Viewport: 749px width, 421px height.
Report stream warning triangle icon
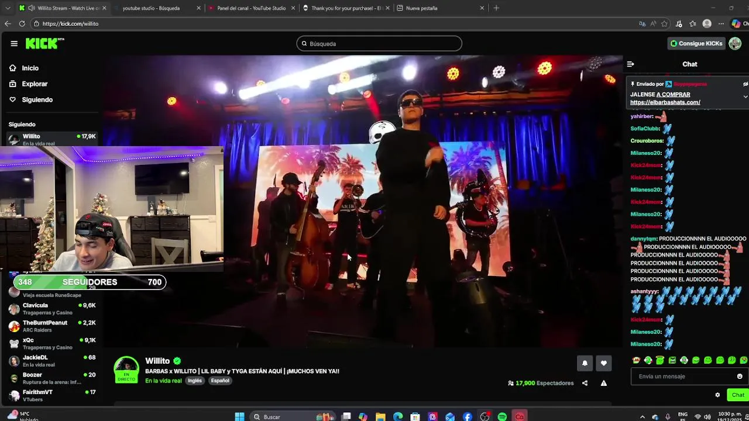click(x=603, y=383)
